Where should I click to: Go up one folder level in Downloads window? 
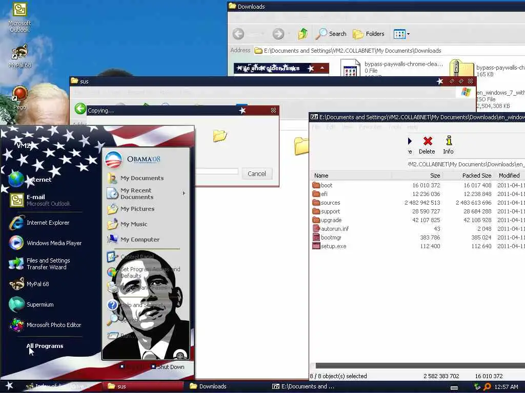(x=302, y=34)
